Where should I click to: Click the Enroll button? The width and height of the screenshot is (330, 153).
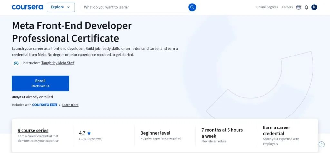(40, 83)
